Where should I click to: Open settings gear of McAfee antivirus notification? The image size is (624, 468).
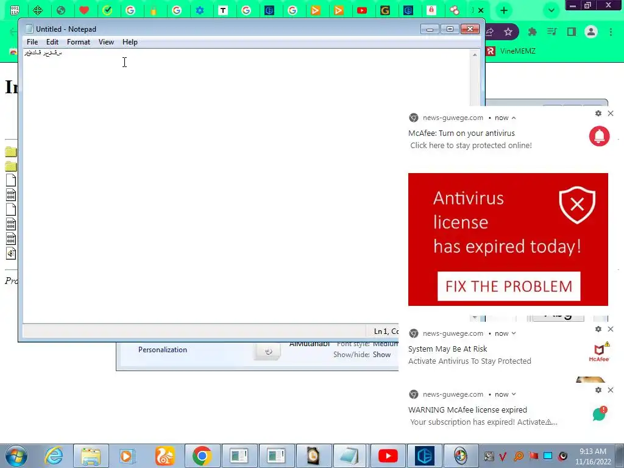(x=598, y=113)
